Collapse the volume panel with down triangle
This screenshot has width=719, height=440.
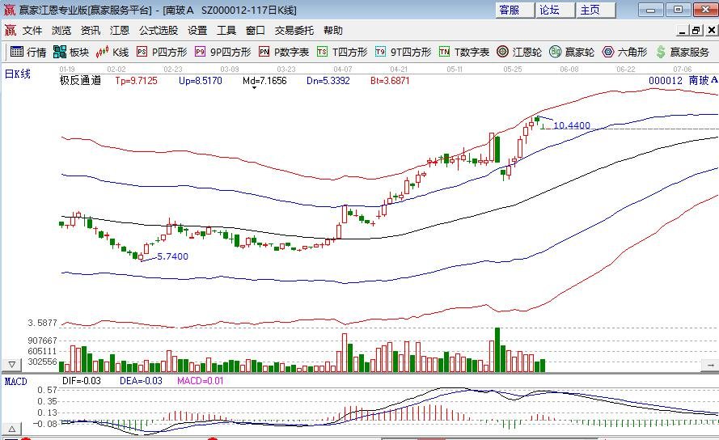tap(12, 365)
